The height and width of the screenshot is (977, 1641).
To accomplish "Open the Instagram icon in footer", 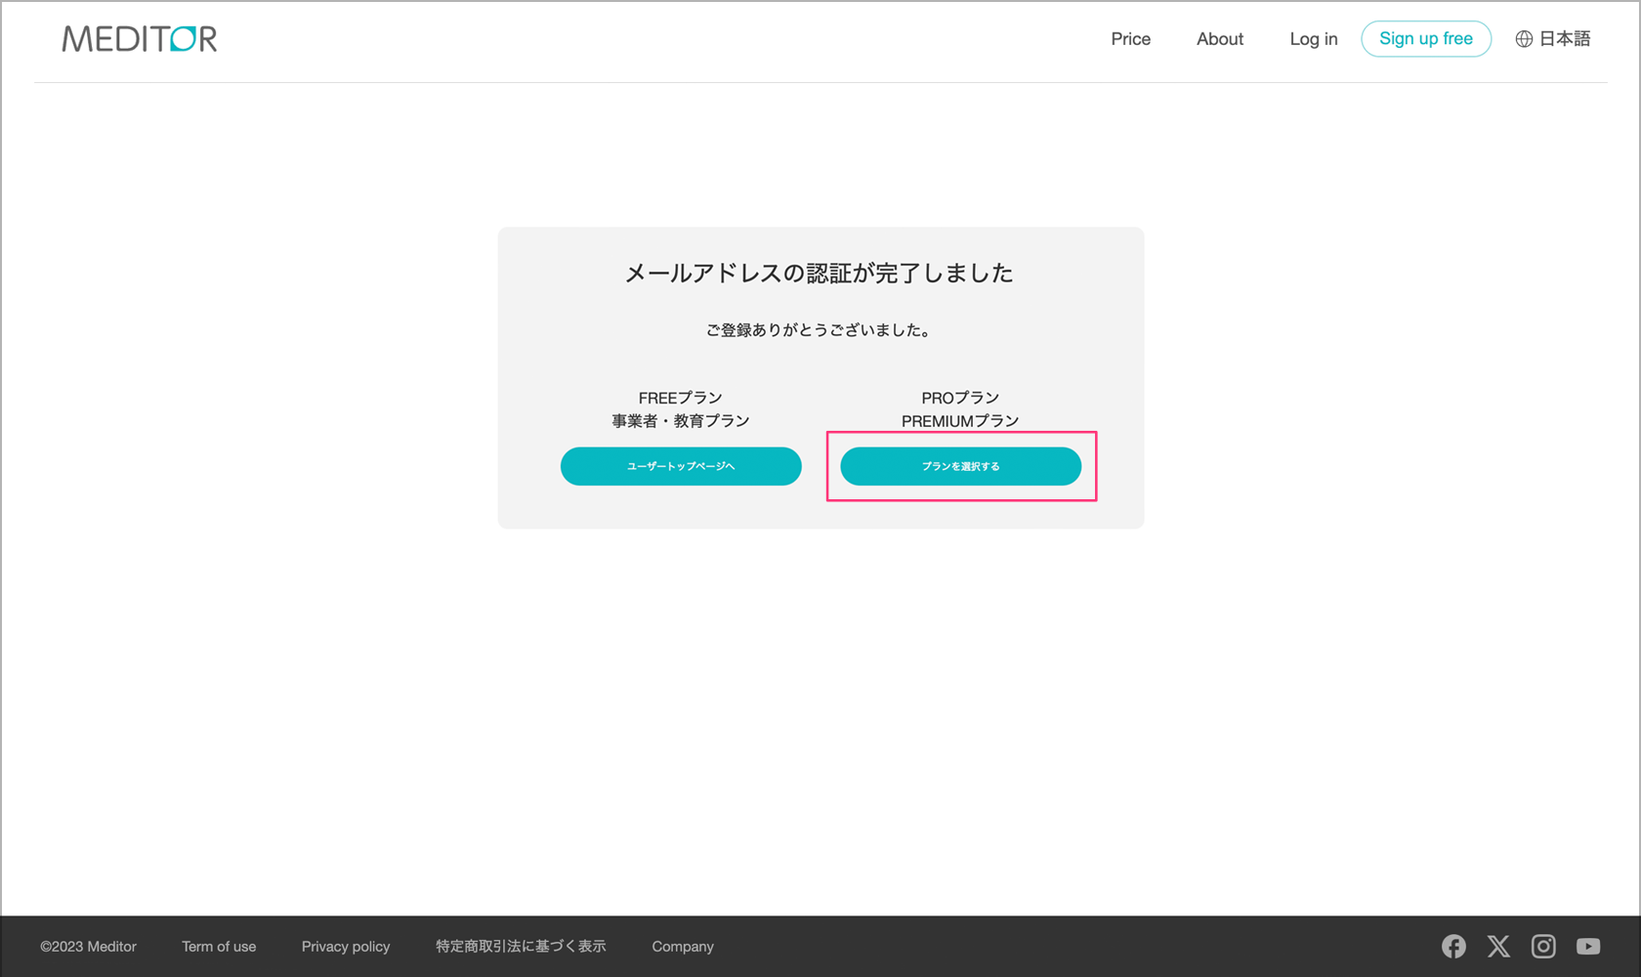I will [1543, 946].
